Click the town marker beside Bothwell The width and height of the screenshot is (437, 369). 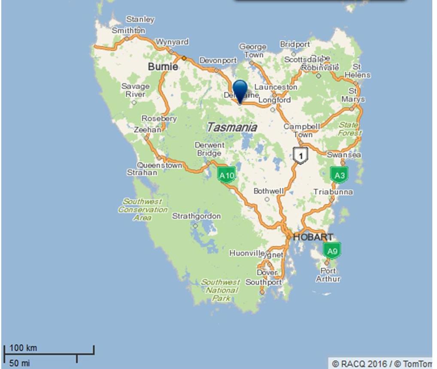click(x=267, y=199)
